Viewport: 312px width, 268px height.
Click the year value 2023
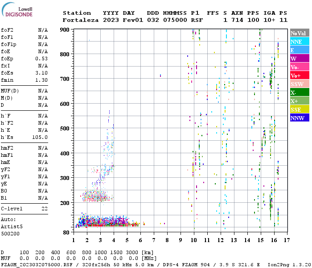pos(111,20)
